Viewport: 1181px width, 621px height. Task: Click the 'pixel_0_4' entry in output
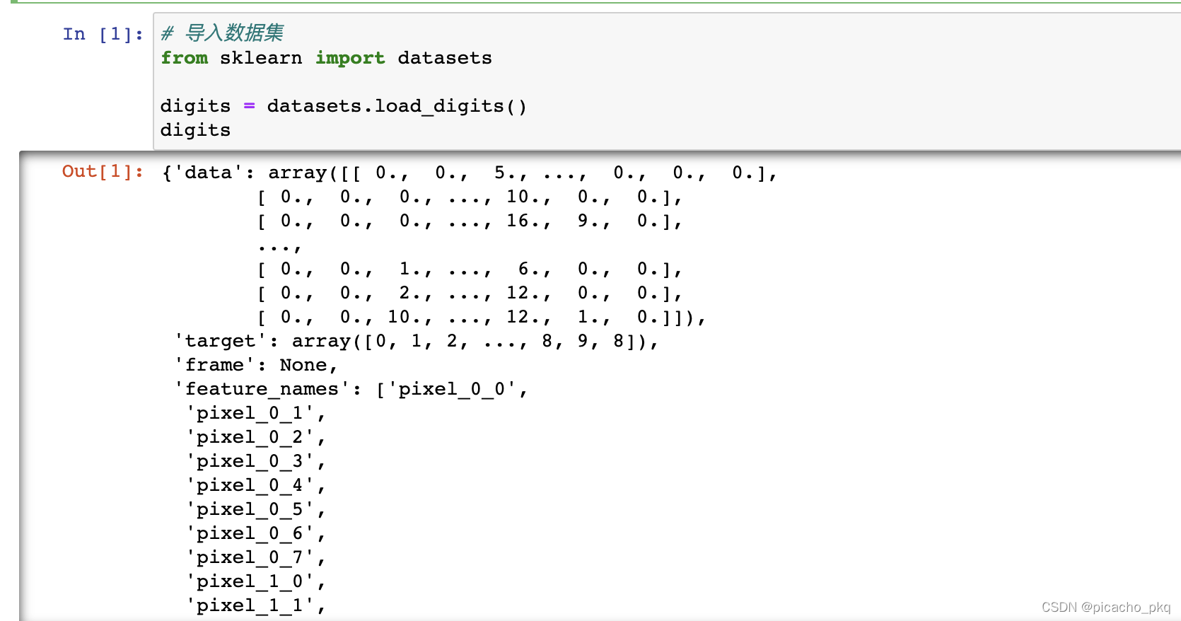pos(255,485)
